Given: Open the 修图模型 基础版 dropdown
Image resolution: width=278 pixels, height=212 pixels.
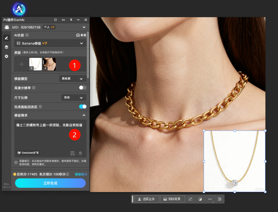Looking at the screenshot, I should pos(73,79).
